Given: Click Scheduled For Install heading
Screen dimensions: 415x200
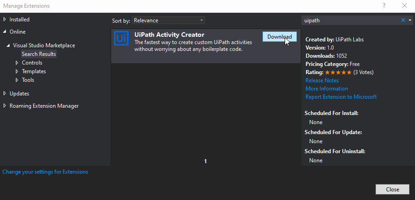Looking at the screenshot, I should pyautogui.click(x=331, y=113).
